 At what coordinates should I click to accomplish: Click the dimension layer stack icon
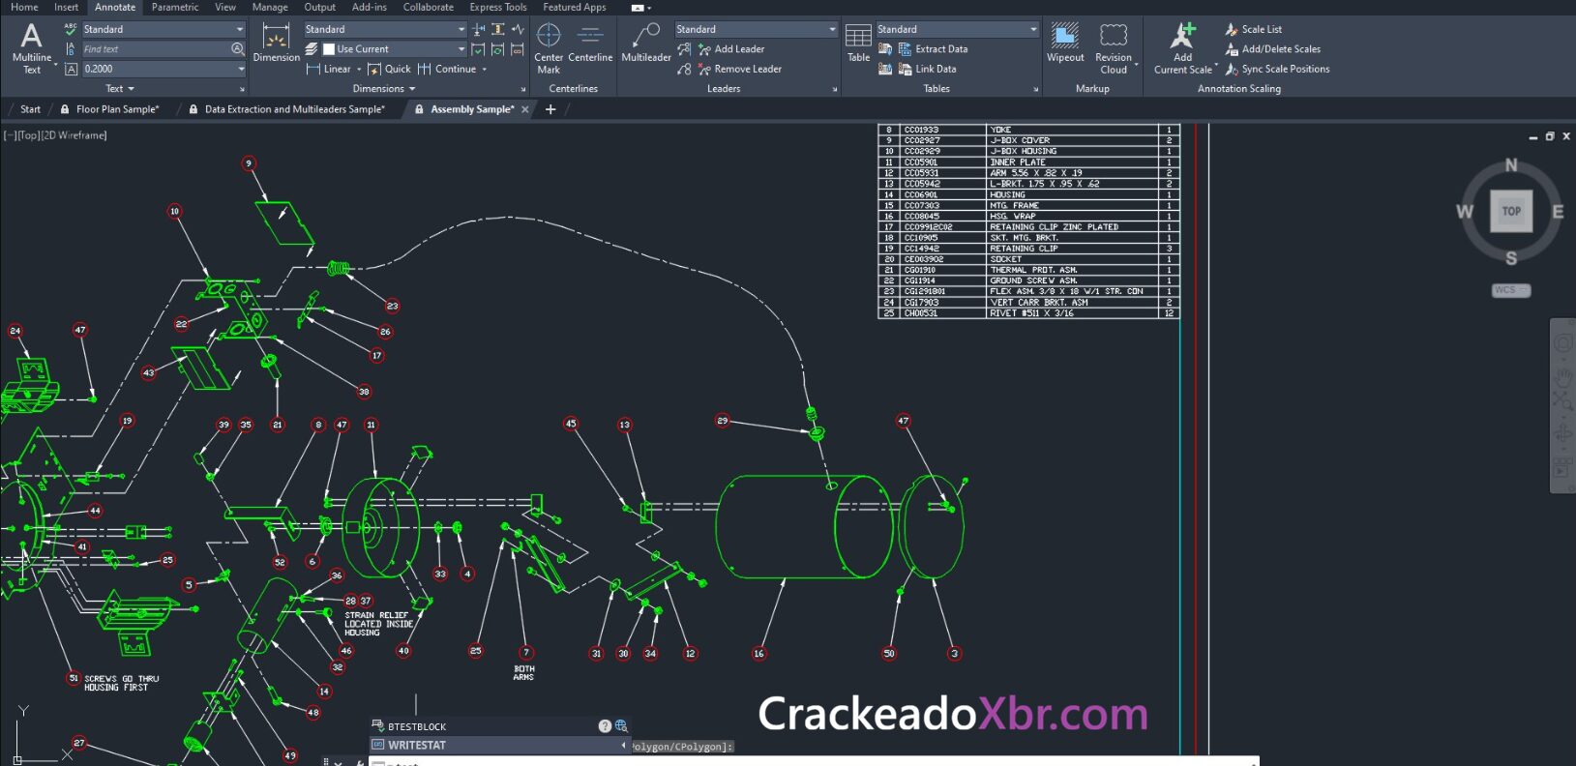click(312, 48)
